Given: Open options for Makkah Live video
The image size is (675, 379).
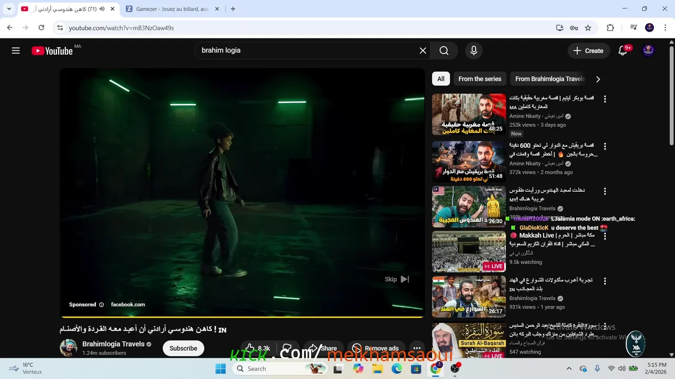Looking at the screenshot, I should tap(605, 236).
